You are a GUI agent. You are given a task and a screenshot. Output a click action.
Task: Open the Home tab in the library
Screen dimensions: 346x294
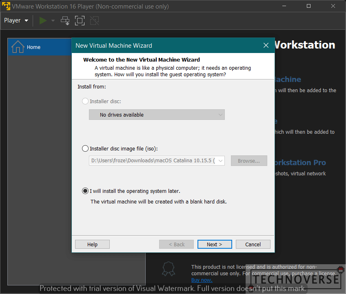[x=40, y=47]
